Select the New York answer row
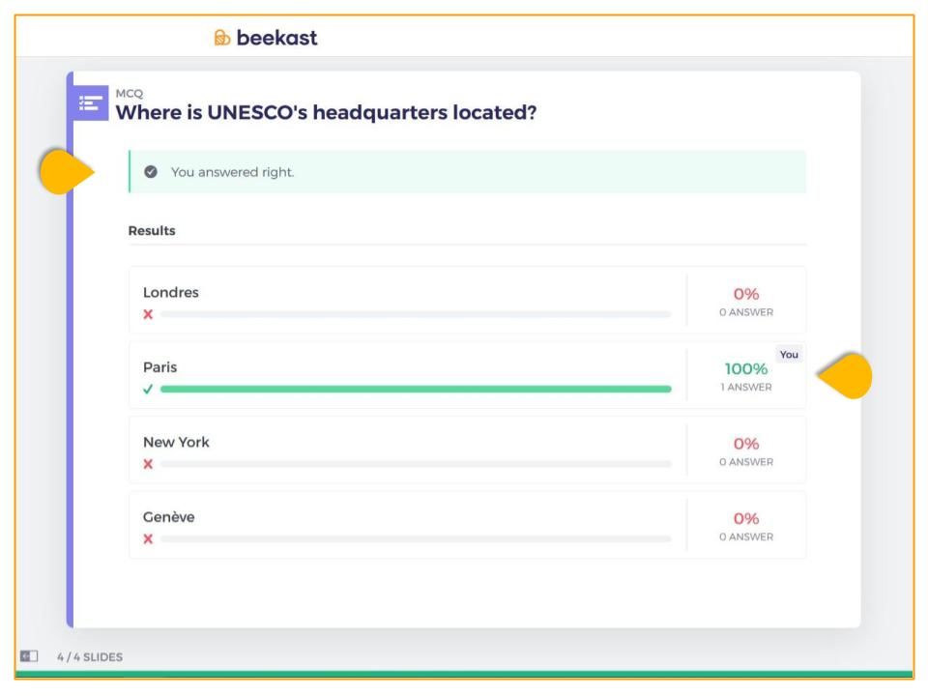 click(x=467, y=449)
